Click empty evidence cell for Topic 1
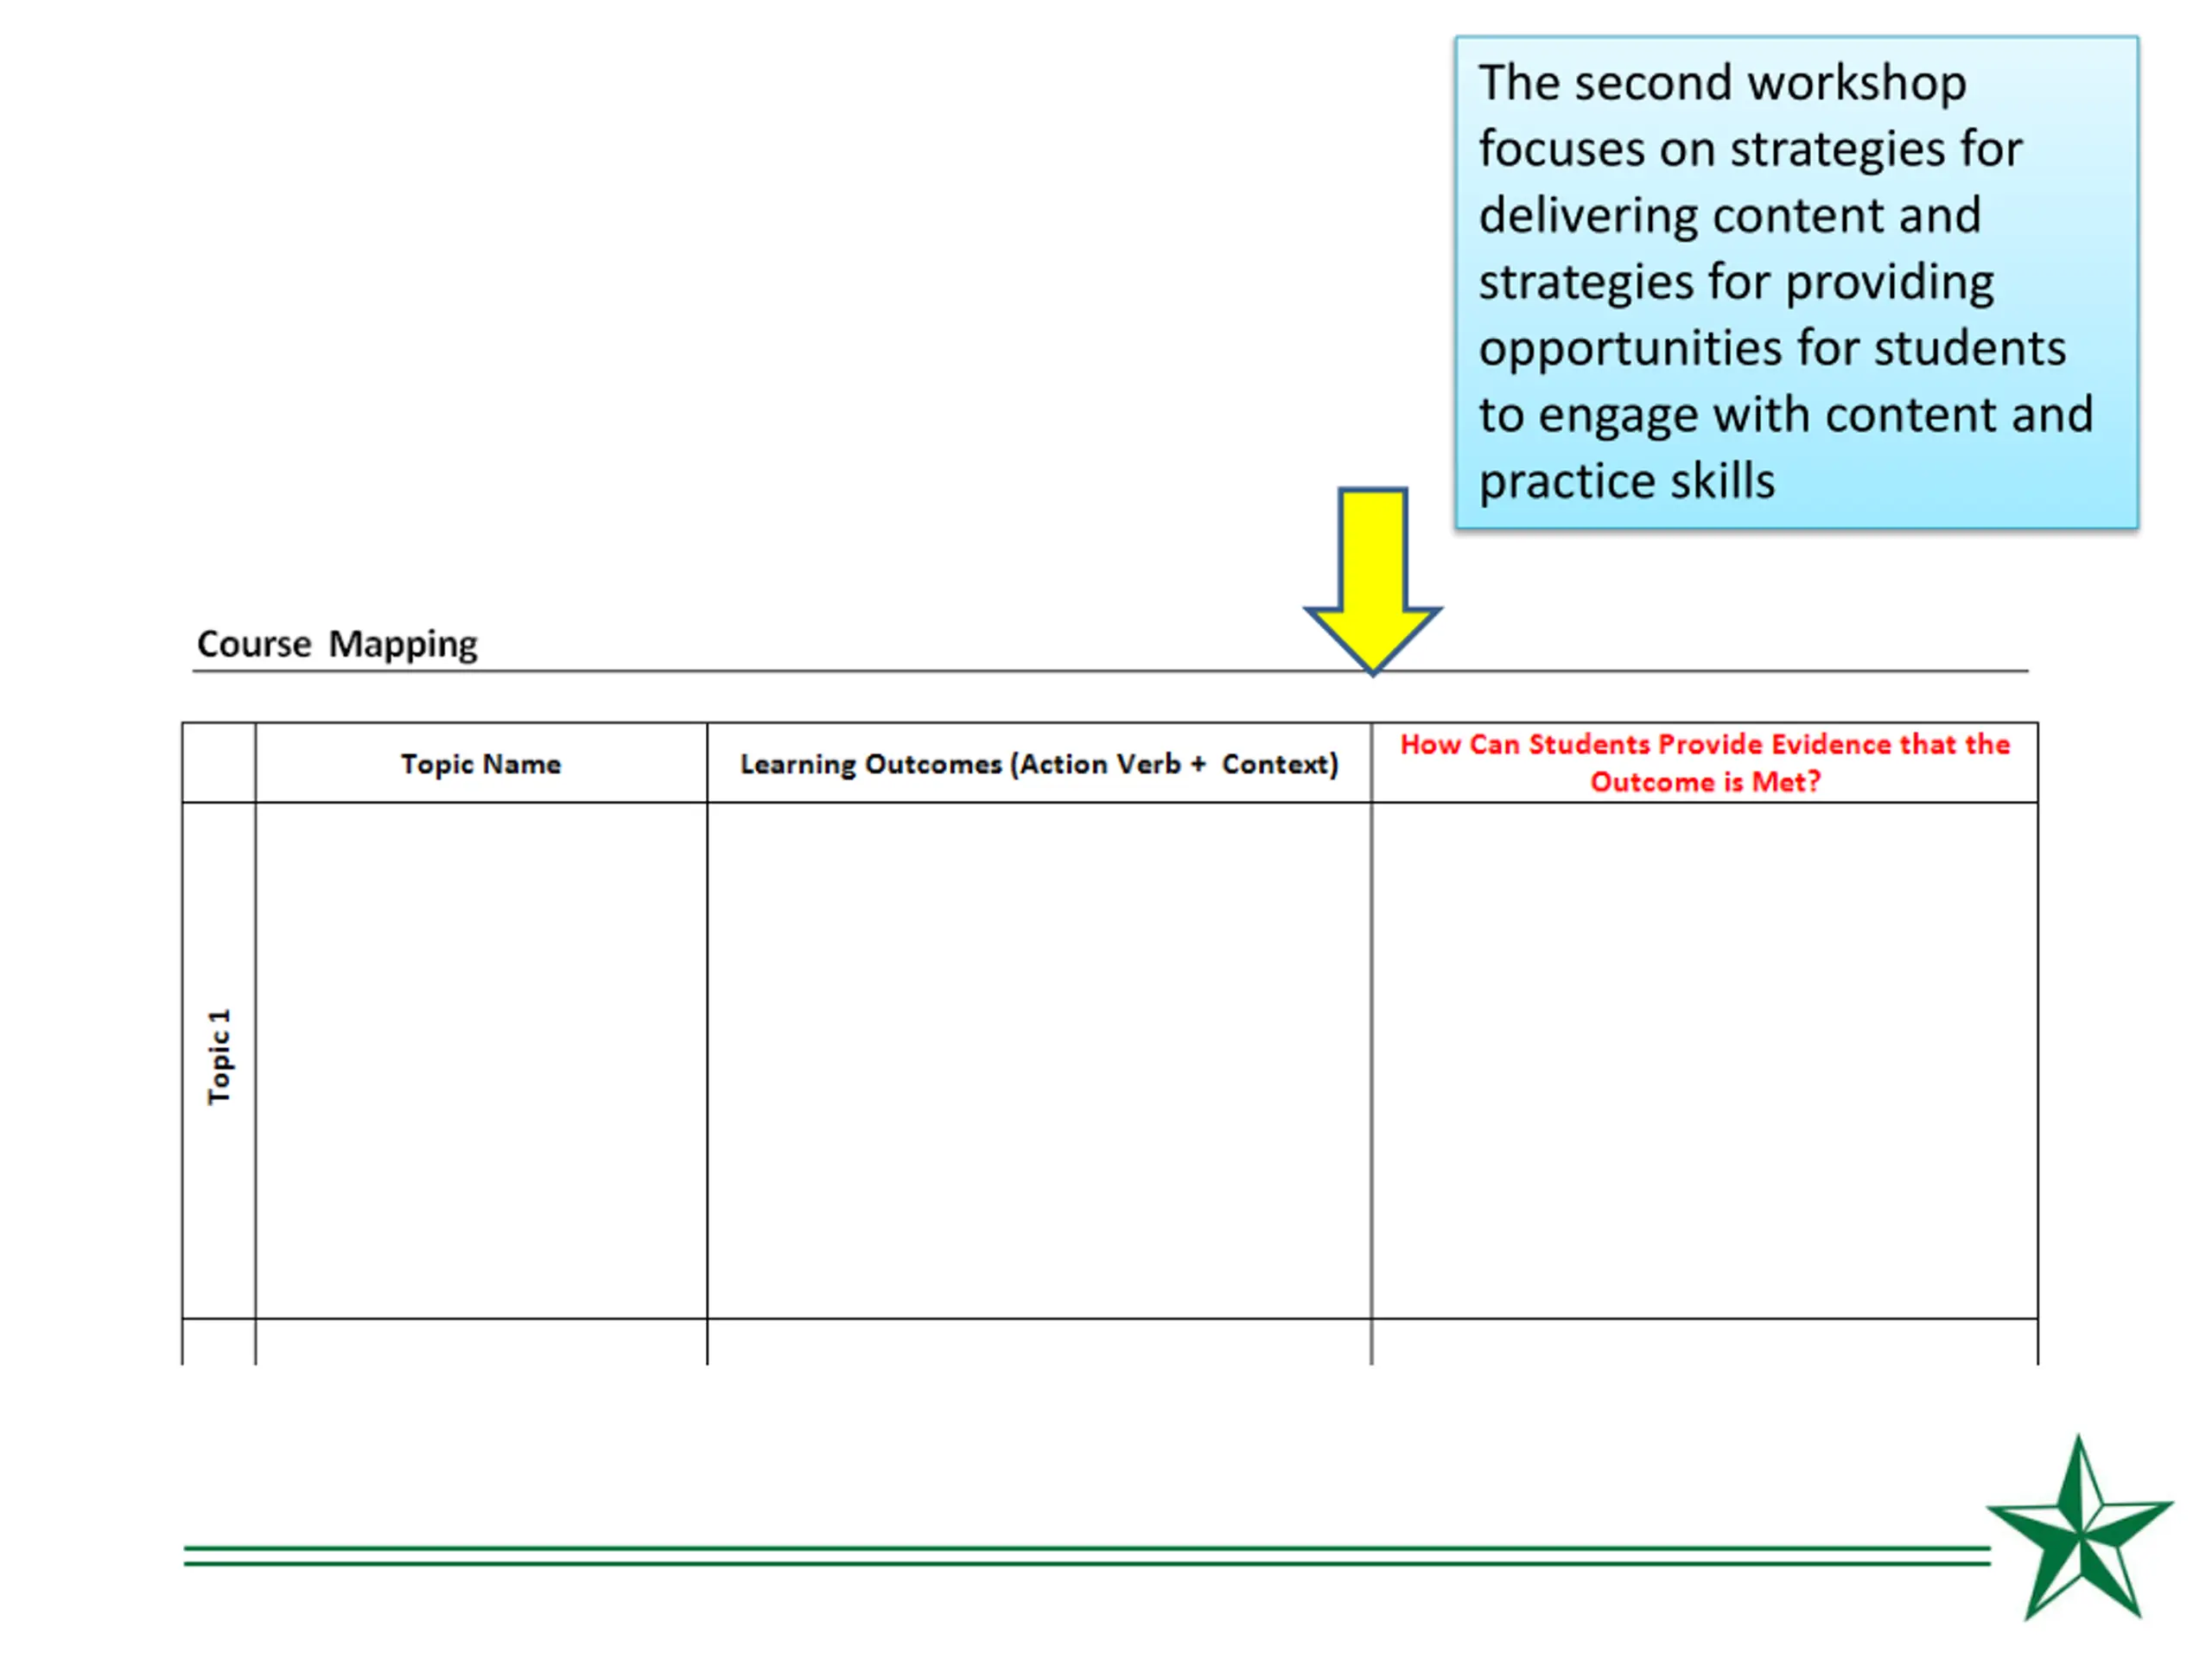The width and height of the screenshot is (2212, 1659). 1705,1060
